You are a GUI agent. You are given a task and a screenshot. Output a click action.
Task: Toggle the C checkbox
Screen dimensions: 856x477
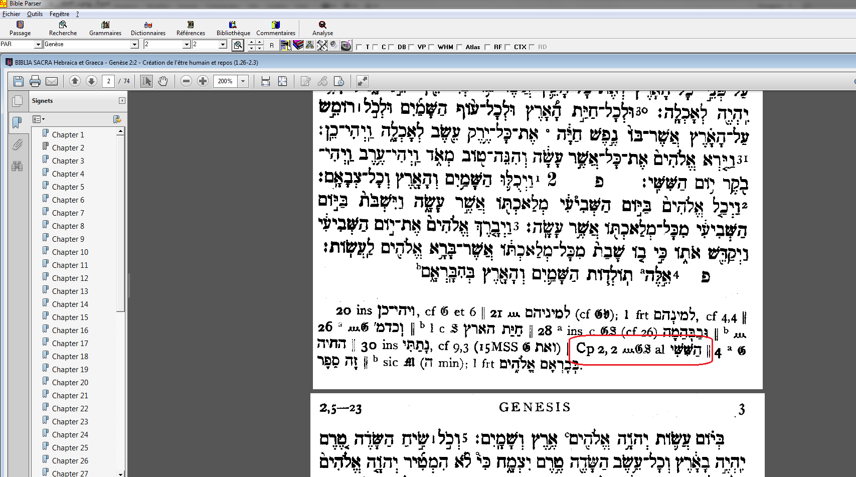375,47
